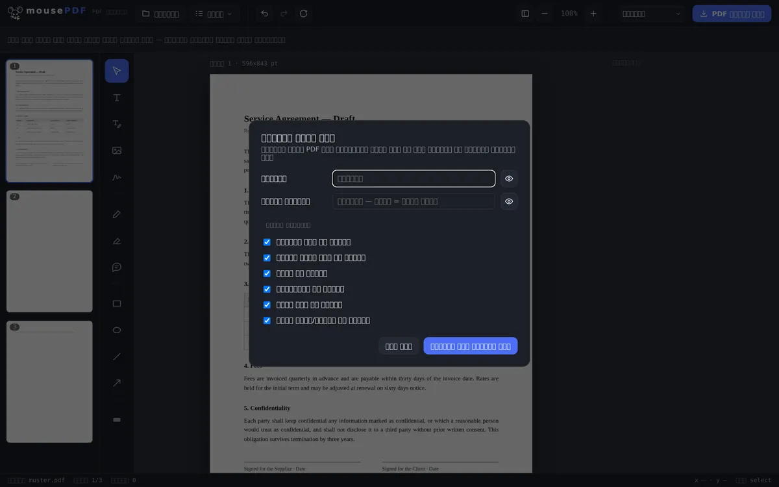779x487 pixels.
Task: Select the Signature squiggle tool
Action: tap(117, 177)
